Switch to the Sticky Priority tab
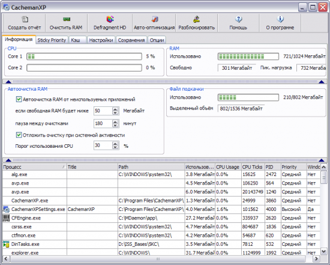 click(52, 40)
